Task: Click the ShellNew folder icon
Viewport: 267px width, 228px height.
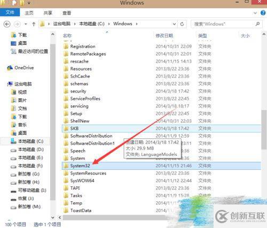Action: pyautogui.click(x=66, y=121)
